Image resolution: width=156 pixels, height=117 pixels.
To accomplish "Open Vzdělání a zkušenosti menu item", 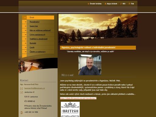I will point(38,39).
